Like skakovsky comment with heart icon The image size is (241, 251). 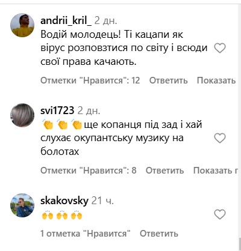[x=220, y=214]
